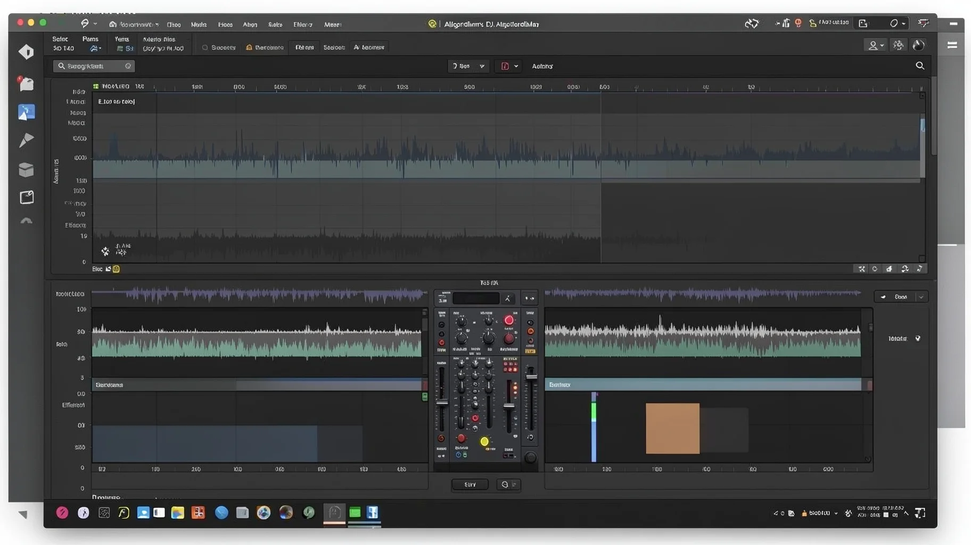Open the Hoos menu
The height and width of the screenshot is (545, 971).
(225, 24)
